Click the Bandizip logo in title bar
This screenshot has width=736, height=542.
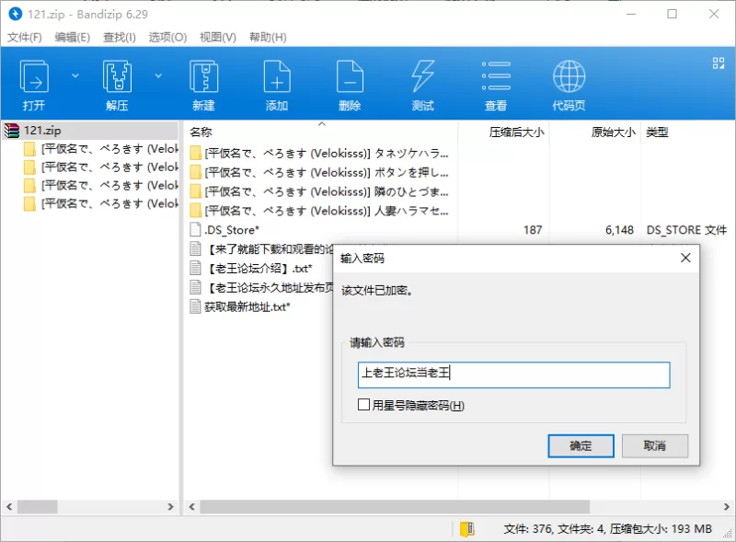pos(16,14)
